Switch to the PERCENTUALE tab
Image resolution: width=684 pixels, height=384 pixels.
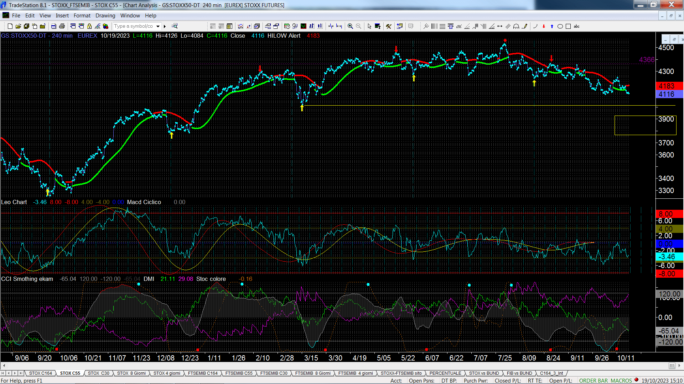click(445, 373)
